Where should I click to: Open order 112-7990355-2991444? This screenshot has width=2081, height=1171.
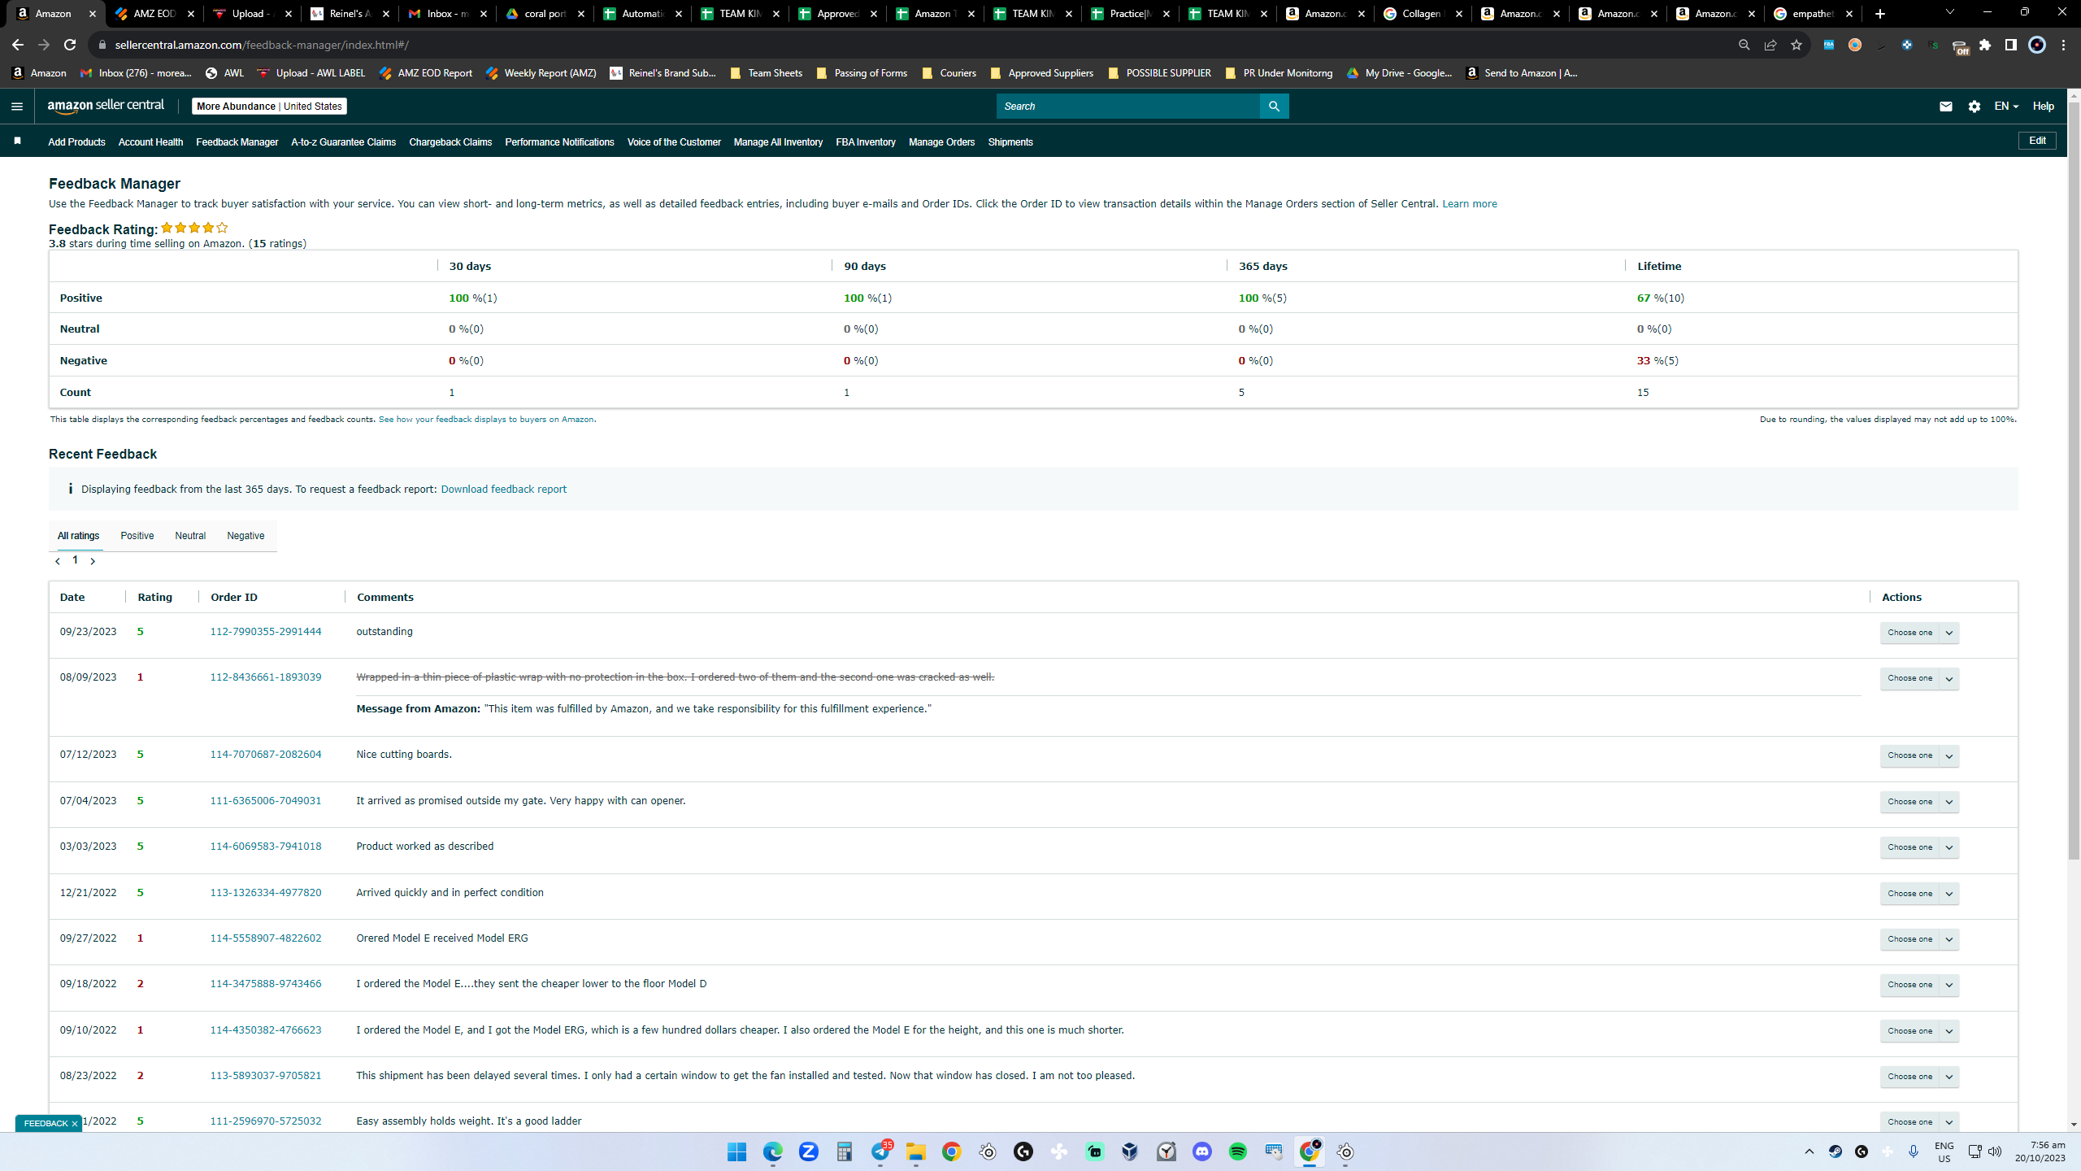point(266,632)
